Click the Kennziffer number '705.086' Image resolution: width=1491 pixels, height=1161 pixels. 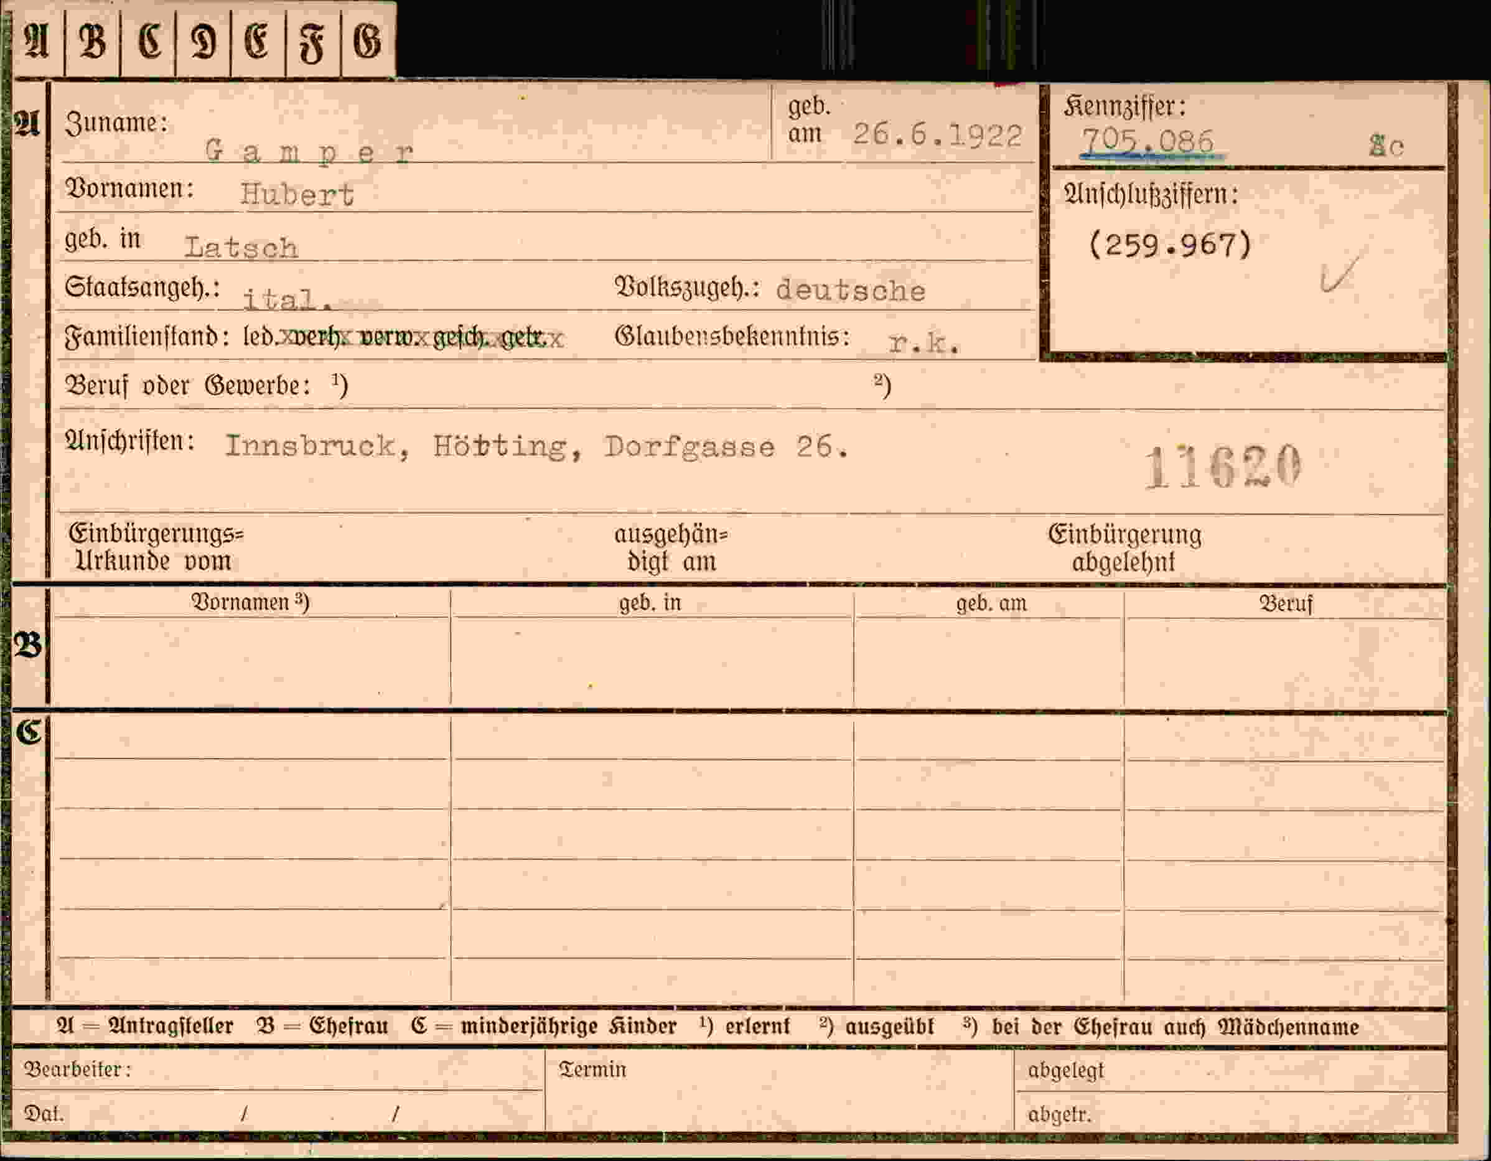[1148, 141]
